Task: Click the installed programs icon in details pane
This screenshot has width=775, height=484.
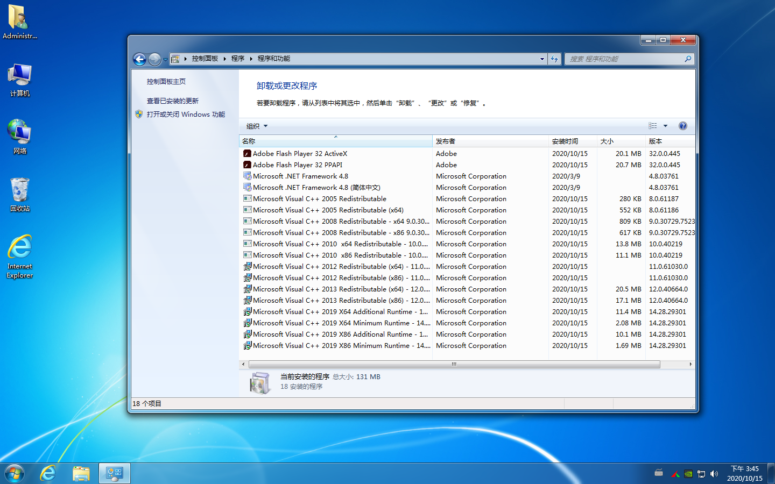Action: [x=260, y=383]
